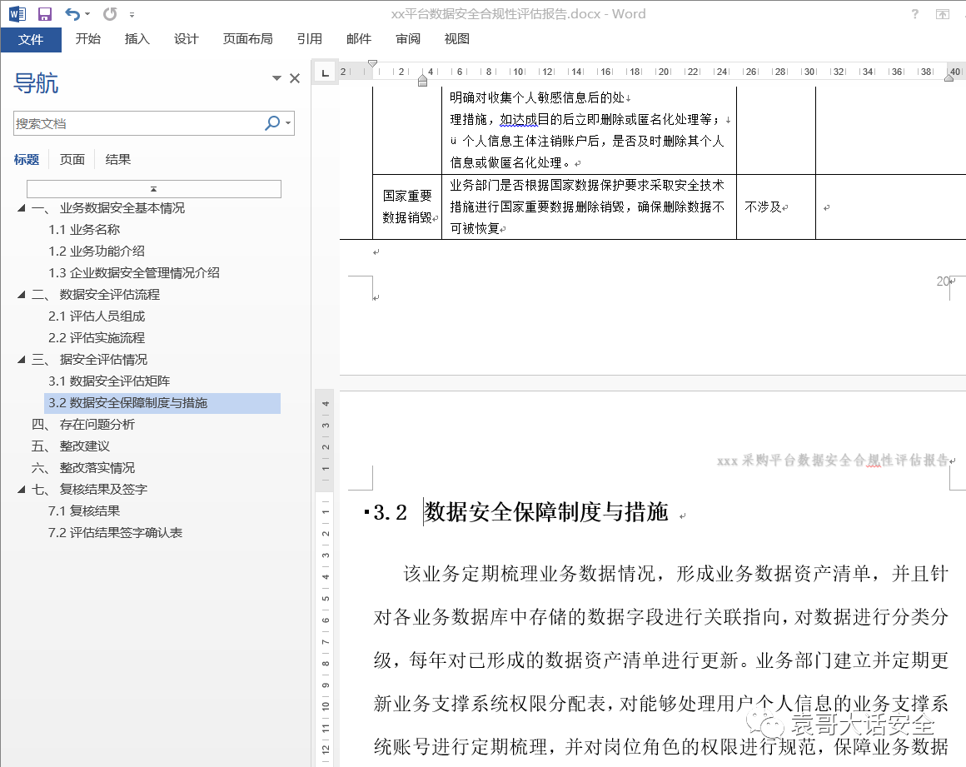Viewport: 966px width, 767px height.
Task: Switch to the 插入 ribbon tab
Action: [136, 39]
